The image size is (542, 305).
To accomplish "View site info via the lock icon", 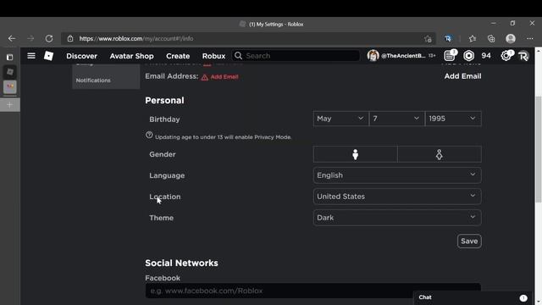I will 70,38.
